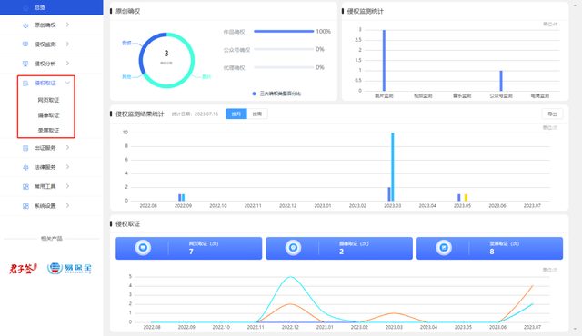Click the 原创确权 sidebar icon

(x=25, y=25)
